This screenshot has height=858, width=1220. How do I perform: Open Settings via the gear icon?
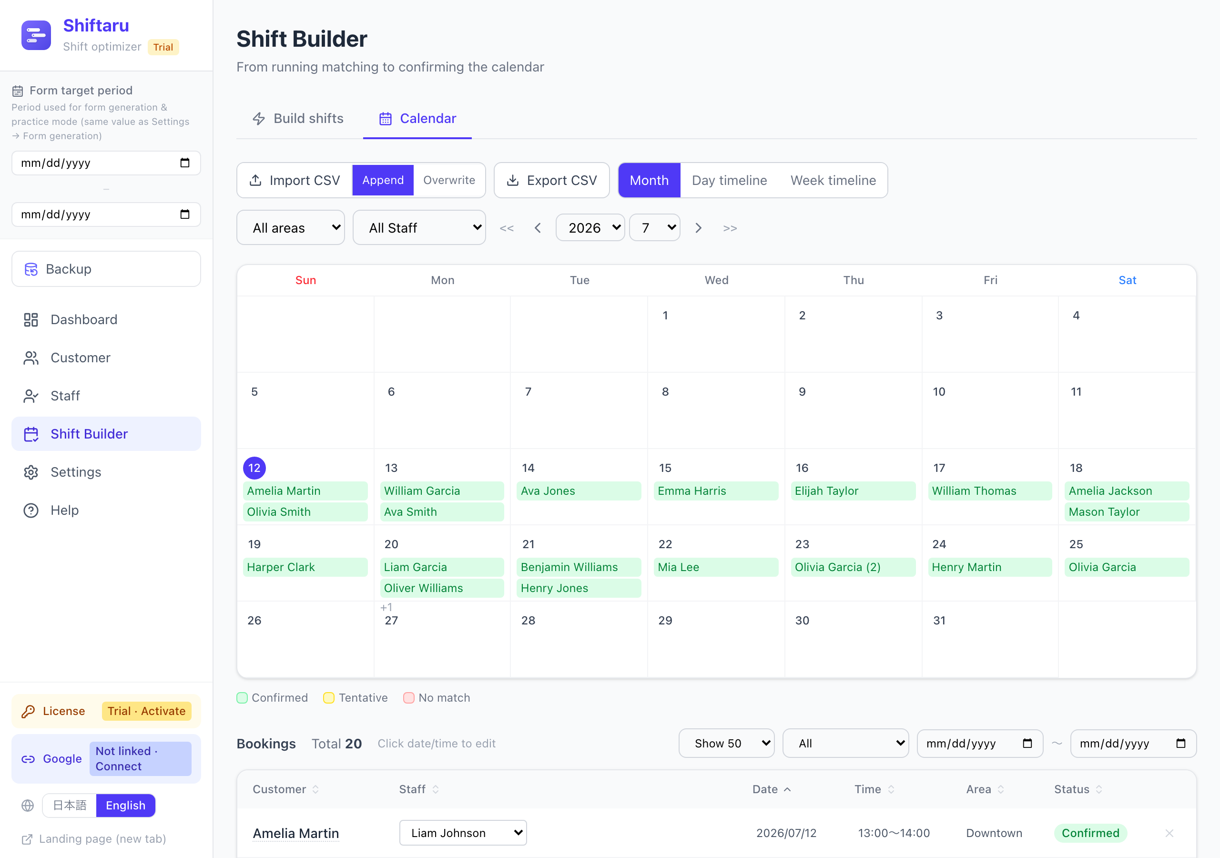coord(31,472)
